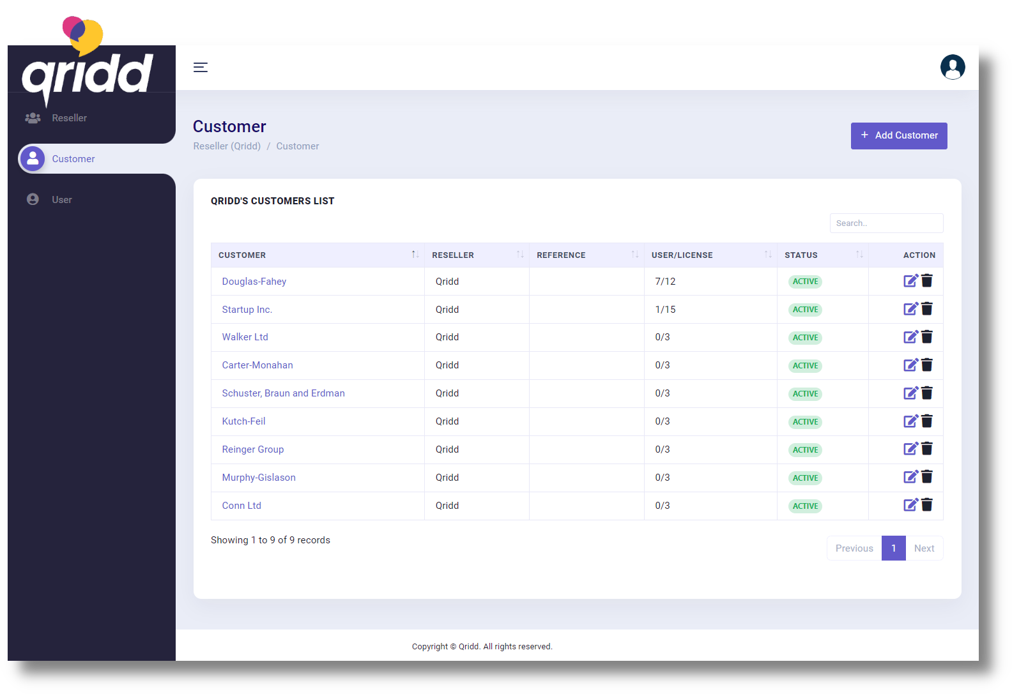
Task: Click ACTIVE badge for Conn Ltd
Action: 805,506
